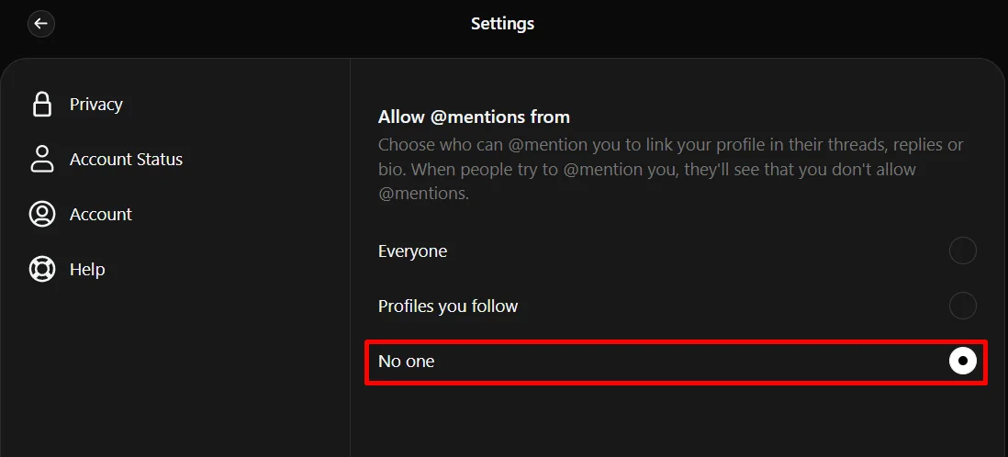Image resolution: width=1008 pixels, height=457 pixels.
Task: Open the Account Status section
Action: 126,159
